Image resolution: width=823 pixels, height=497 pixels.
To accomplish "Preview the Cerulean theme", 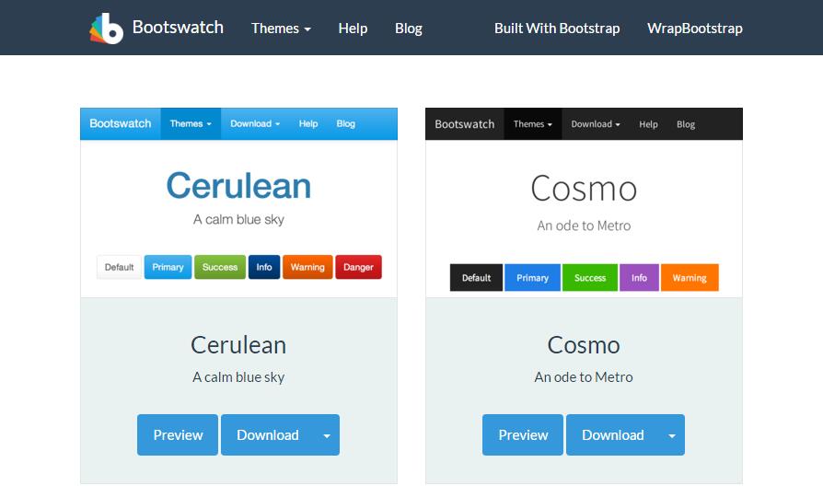I will [x=178, y=435].
